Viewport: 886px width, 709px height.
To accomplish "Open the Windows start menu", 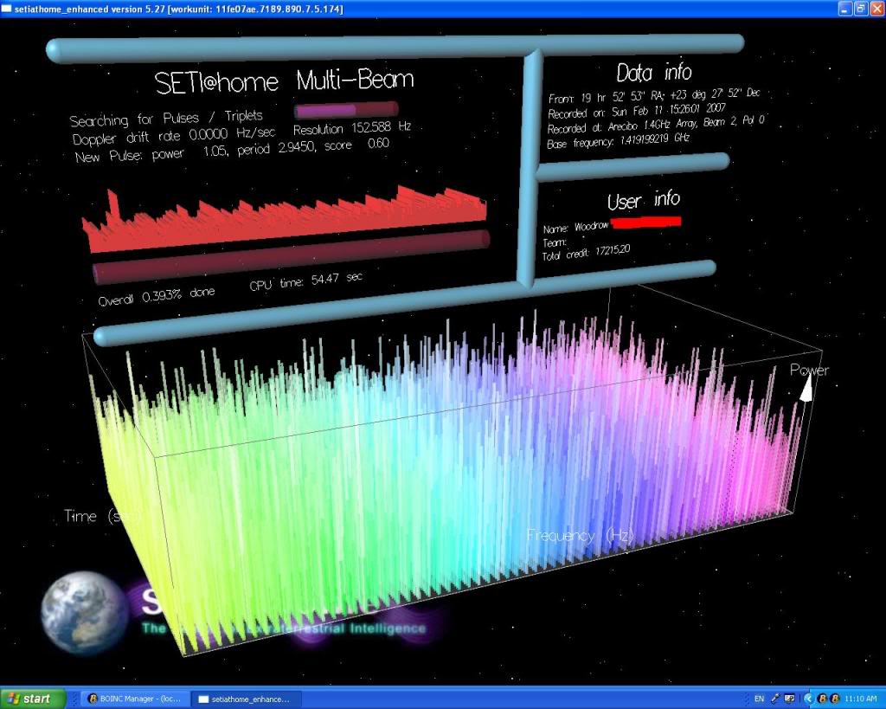I will coord(32,699).
